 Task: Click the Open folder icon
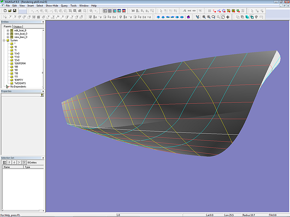9,10
